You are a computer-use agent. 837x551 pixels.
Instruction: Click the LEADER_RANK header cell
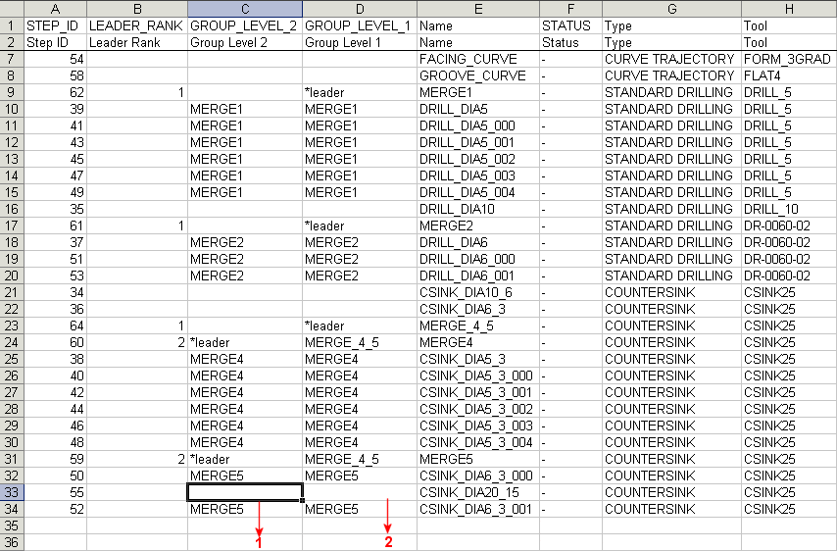pyautogui.click(x=136, y=25)
